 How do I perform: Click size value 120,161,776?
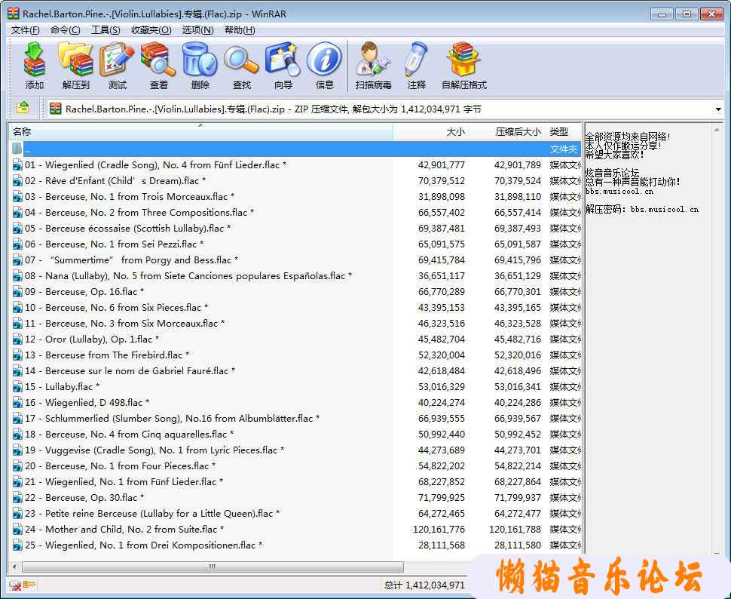point(439,530)
